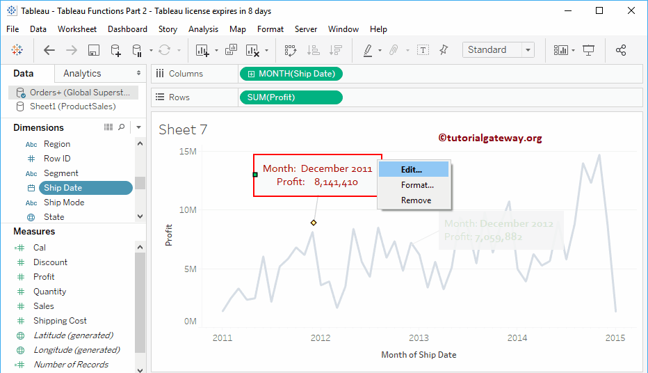The image size is (648, 373).
Task: Click the Redo forward arrow
Action: tap(72, 50)
